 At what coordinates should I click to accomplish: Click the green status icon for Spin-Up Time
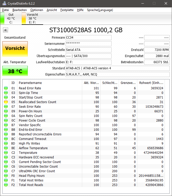[6, 93]
